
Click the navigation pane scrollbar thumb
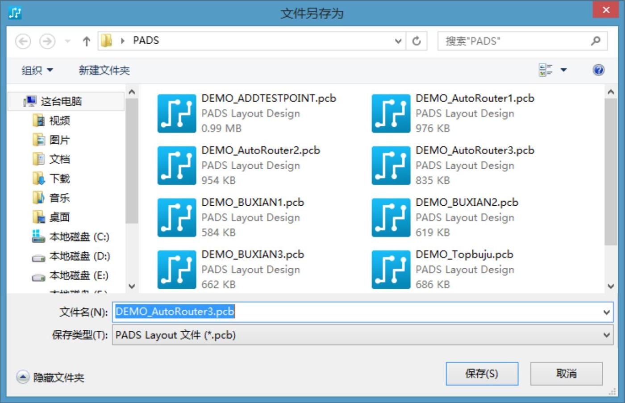(x=131, y=161)
